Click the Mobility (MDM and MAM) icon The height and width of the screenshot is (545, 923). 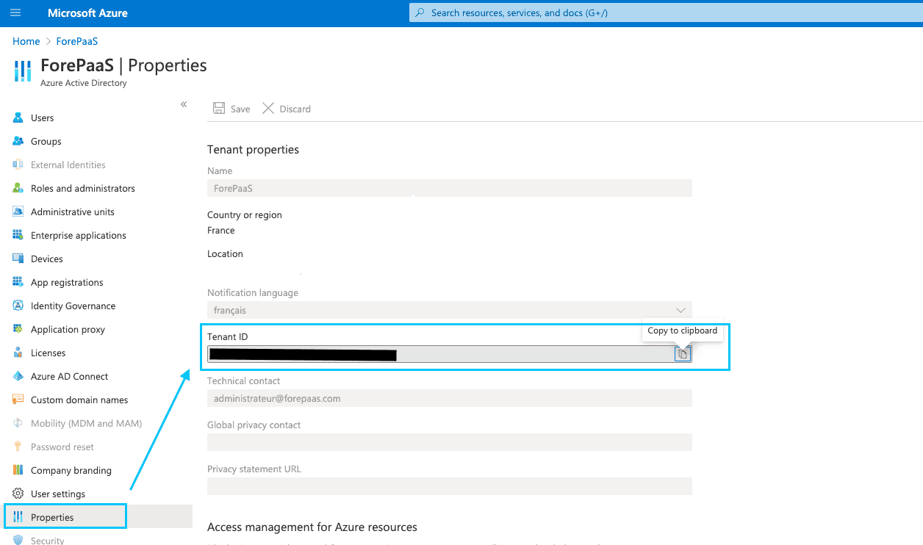coord(18,423)
